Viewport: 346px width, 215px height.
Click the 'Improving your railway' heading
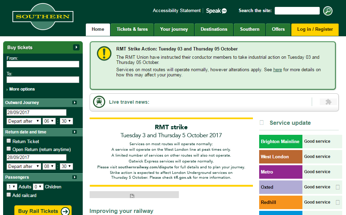click(x=121, y=211)
